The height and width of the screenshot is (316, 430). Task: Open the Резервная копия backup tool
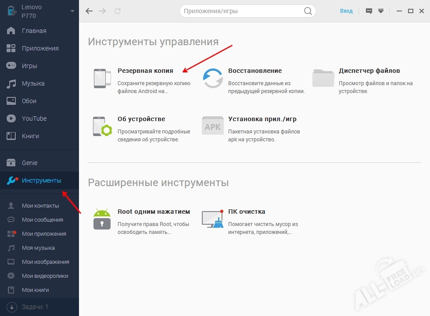[145, 70]
